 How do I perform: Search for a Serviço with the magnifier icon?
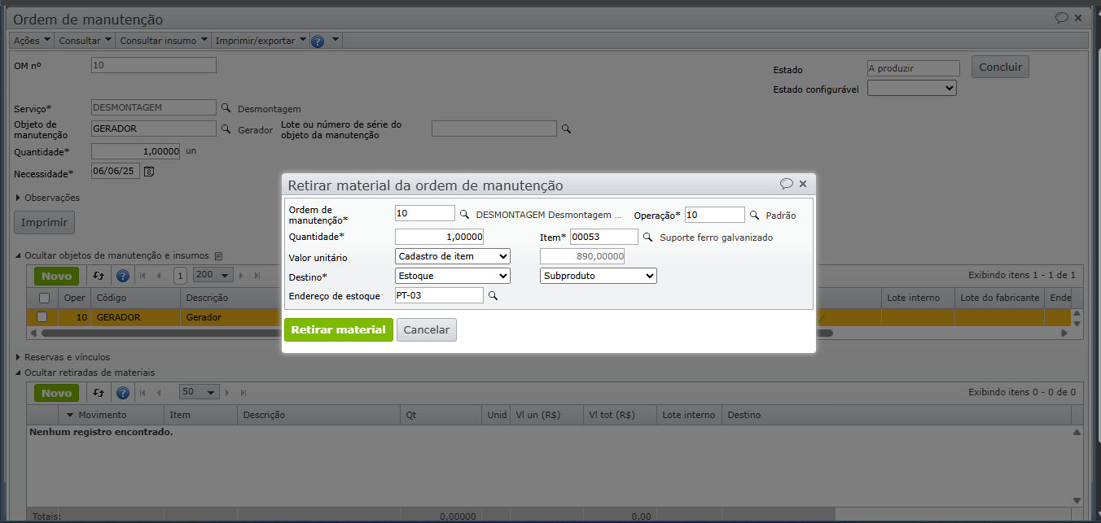(x=226, y=107)
